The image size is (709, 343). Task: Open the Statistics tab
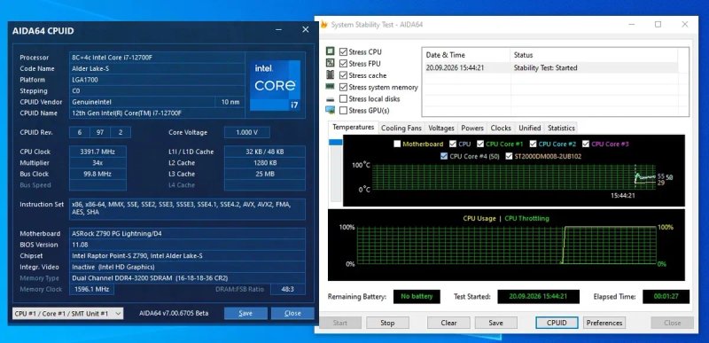click(561, 129)
